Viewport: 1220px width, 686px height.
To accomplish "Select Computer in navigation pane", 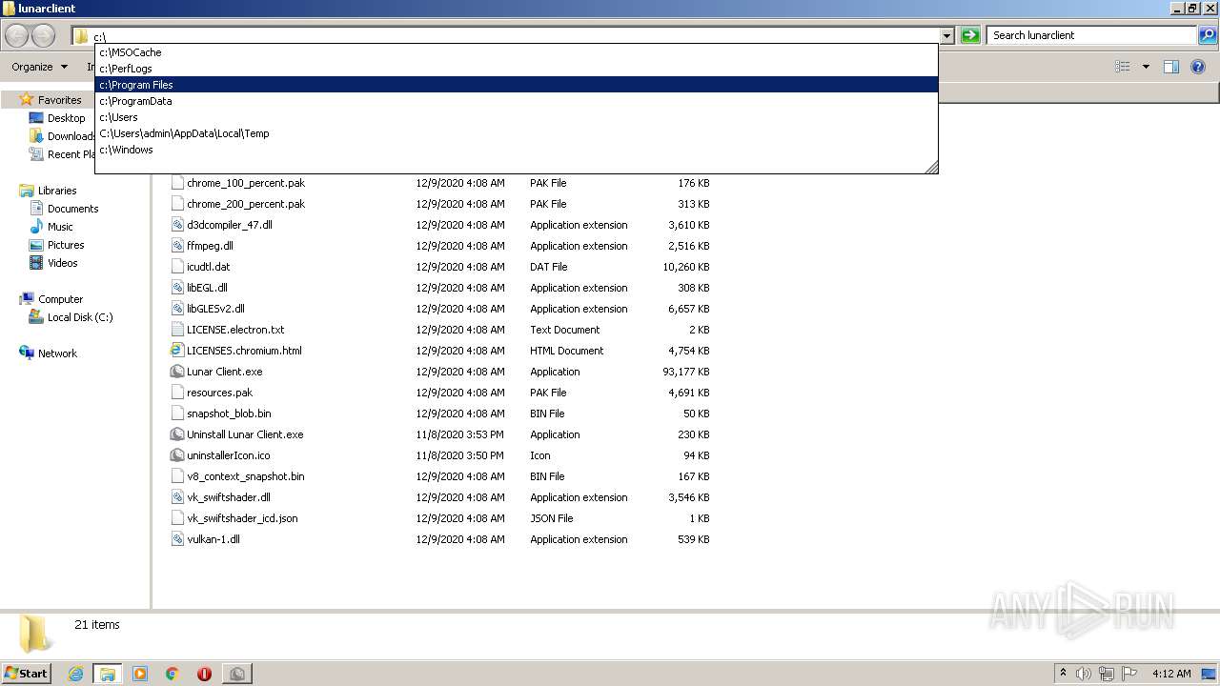I will pyautogui.click(x=60, y=299).
